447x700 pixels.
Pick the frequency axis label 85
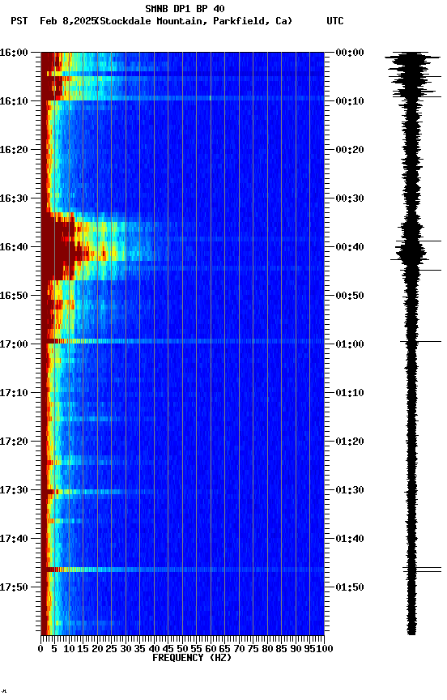tap(282, 649)
